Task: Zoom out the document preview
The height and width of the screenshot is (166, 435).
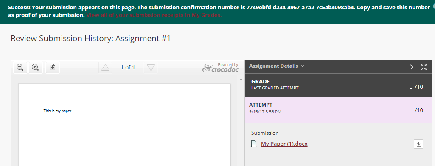Action: click(x=20, y=67)
